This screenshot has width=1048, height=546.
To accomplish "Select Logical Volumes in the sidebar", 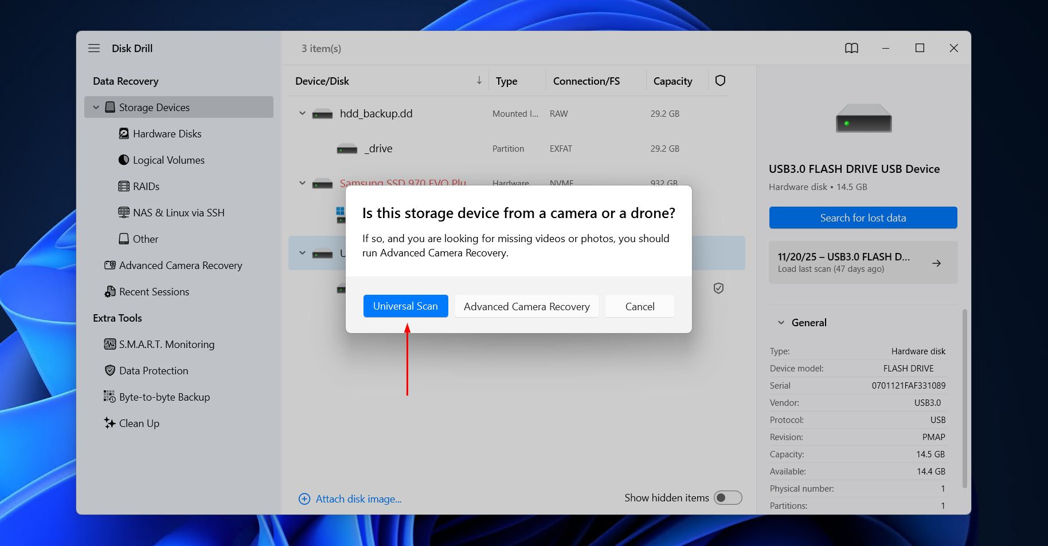I will pos(169,160).
